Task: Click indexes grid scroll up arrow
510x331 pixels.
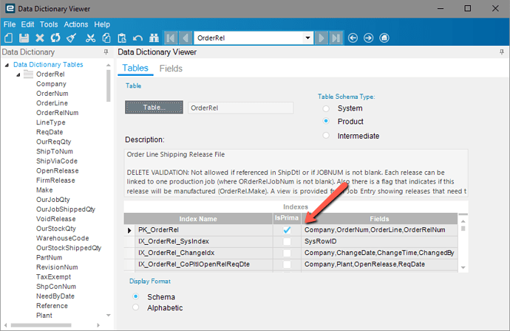Action: [x=463, y=221]
